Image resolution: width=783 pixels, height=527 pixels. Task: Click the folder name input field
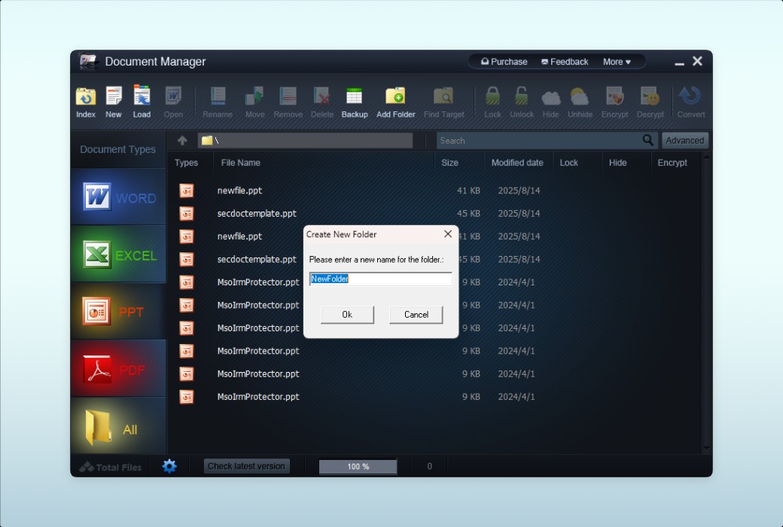[x=380, y=279]
